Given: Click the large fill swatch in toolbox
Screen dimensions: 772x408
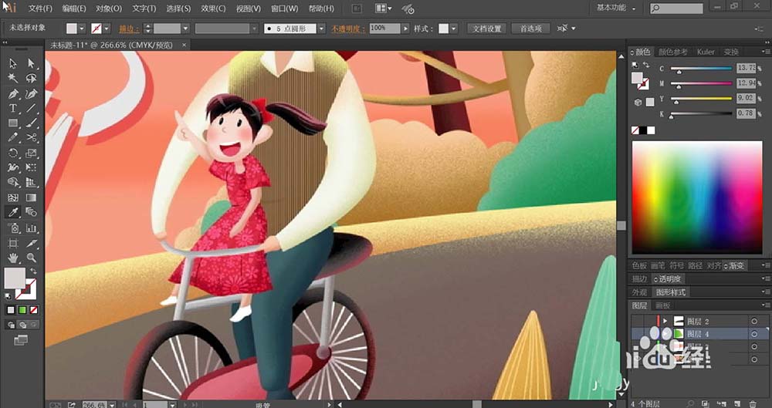Looking at the screenshot, I should point(15,278).
